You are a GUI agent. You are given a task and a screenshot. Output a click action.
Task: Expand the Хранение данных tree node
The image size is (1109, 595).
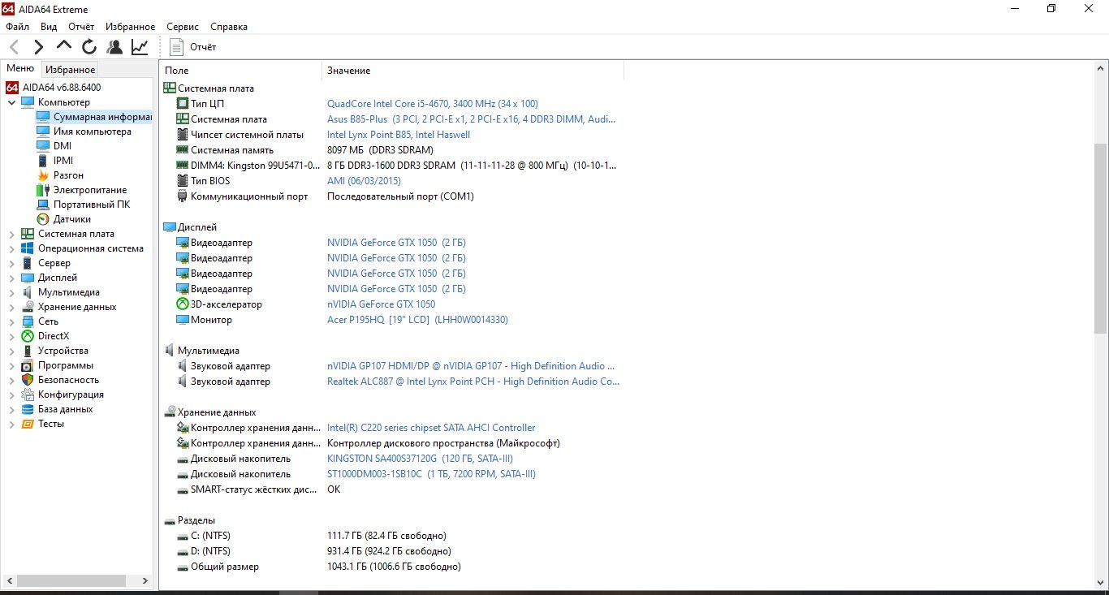coord(11,307)
